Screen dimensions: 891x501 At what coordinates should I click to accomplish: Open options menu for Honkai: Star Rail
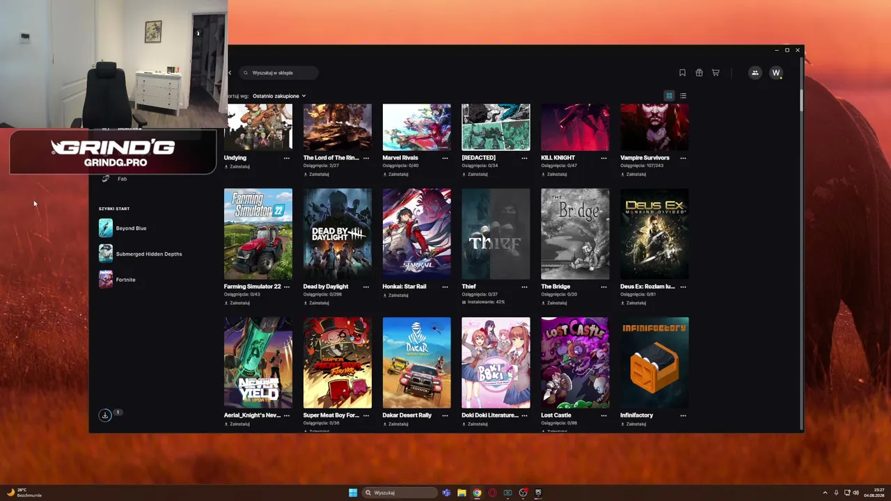click(x=445, y=287)
